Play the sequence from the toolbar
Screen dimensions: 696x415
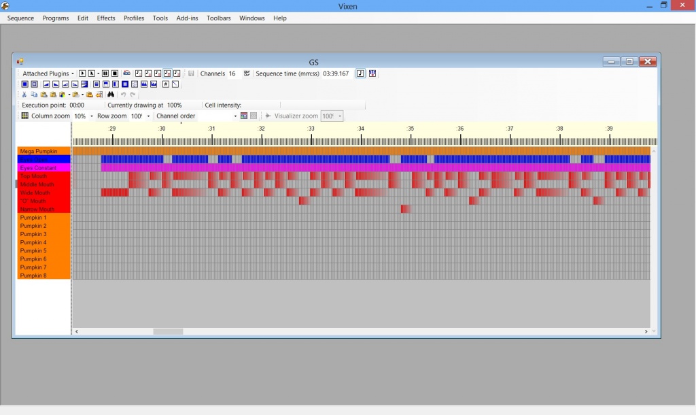[82, 73]
